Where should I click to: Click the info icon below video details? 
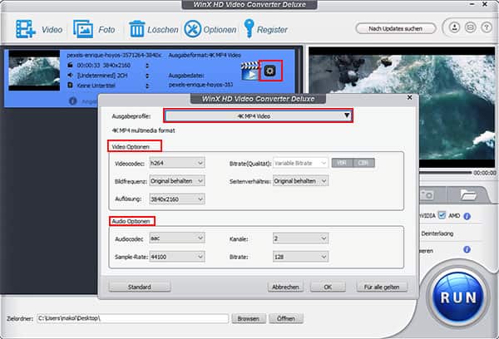tap(73, 101)
